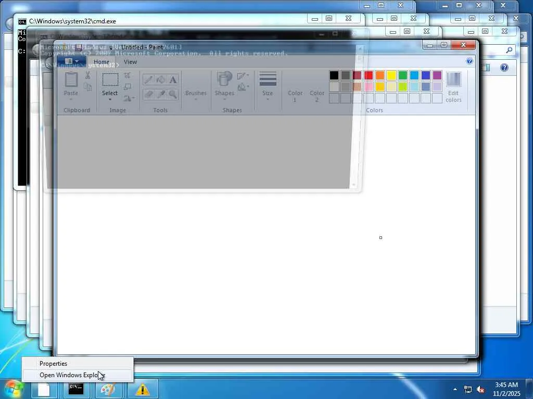
Task: Click the canvas resize handle on white area
Action: [380, 237]
